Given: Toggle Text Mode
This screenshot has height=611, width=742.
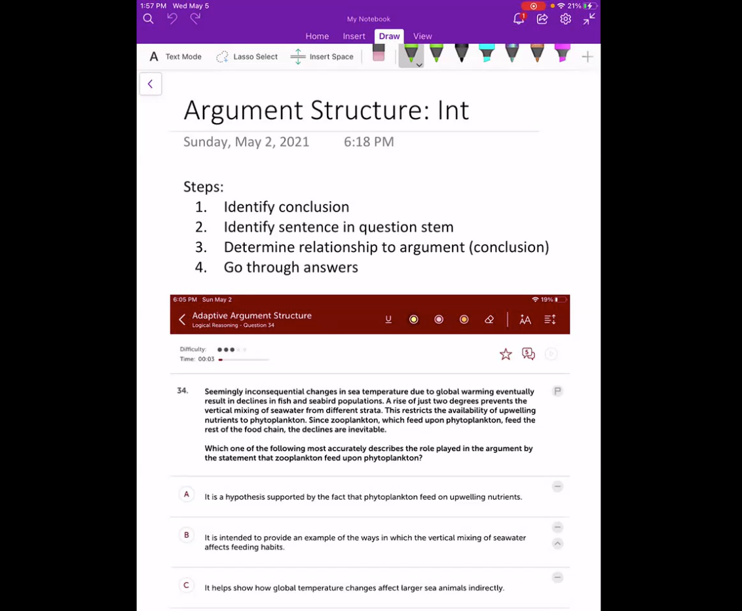Looking at the screenshot, I should 176,57.
